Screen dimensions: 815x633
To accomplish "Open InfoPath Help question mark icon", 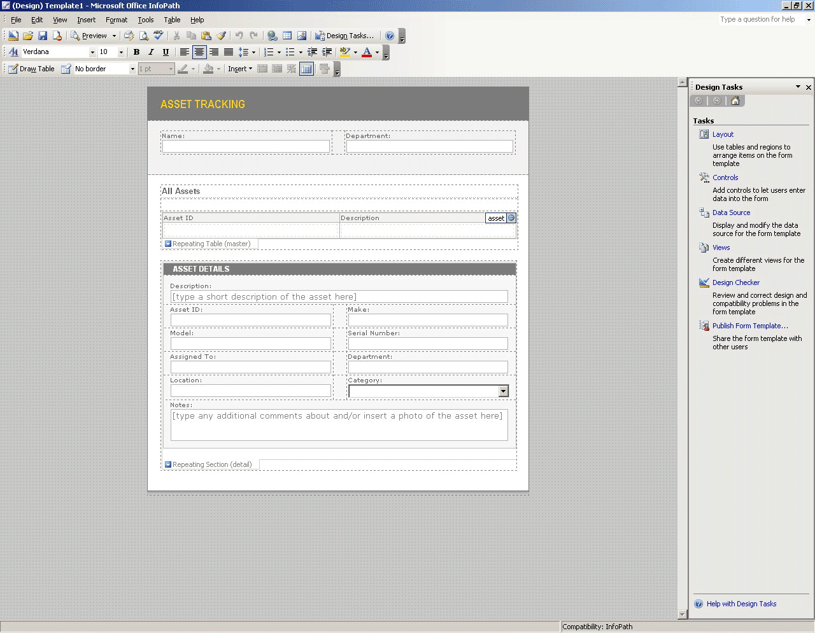I will tap(390, 36).
